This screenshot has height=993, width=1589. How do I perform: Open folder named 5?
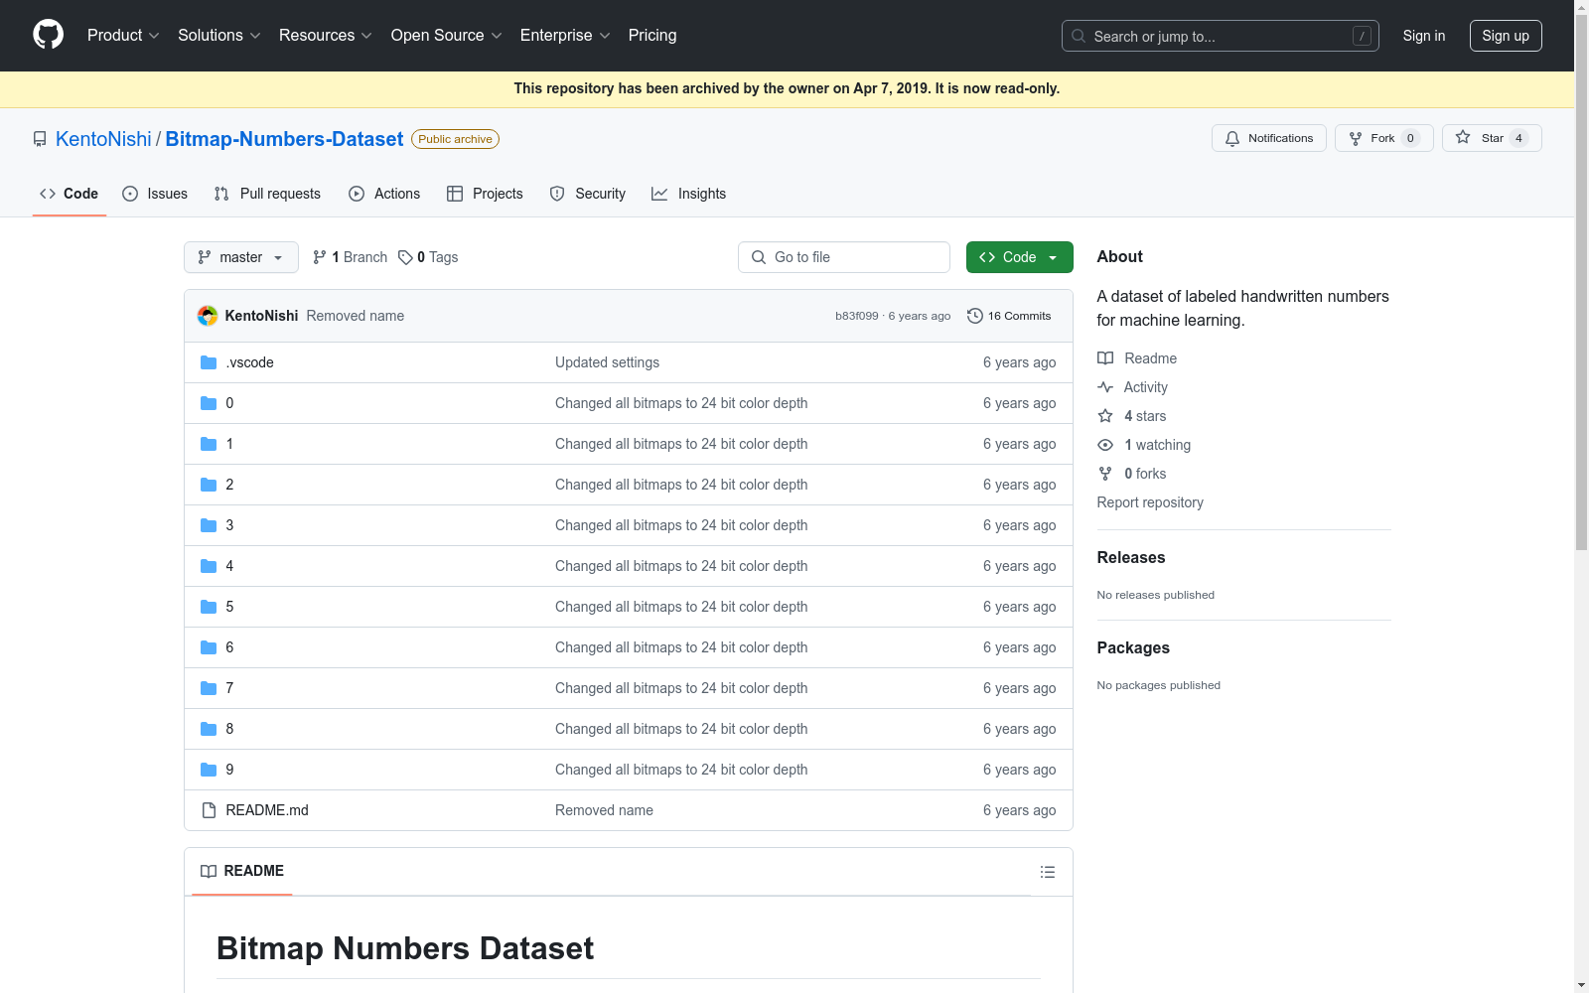(229, 607)
